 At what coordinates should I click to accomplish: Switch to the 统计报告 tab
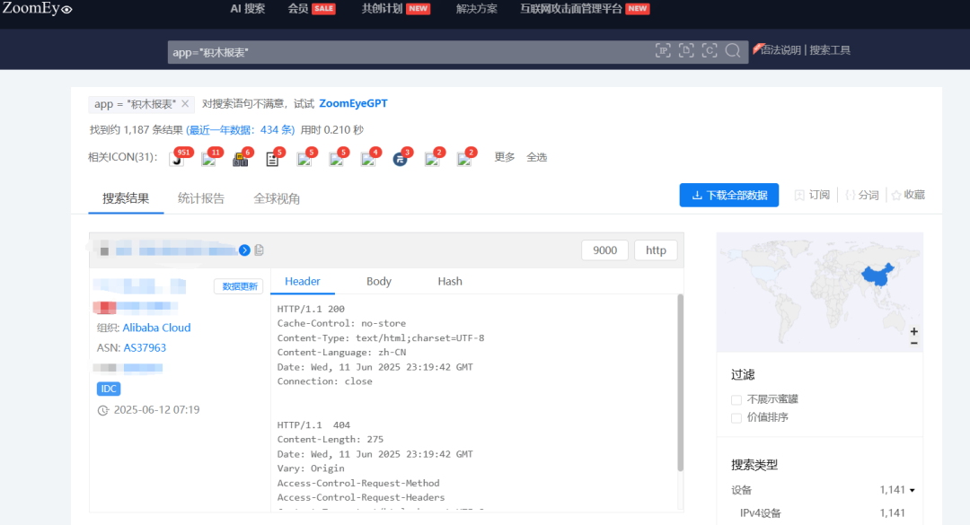(x=201, y=198)
